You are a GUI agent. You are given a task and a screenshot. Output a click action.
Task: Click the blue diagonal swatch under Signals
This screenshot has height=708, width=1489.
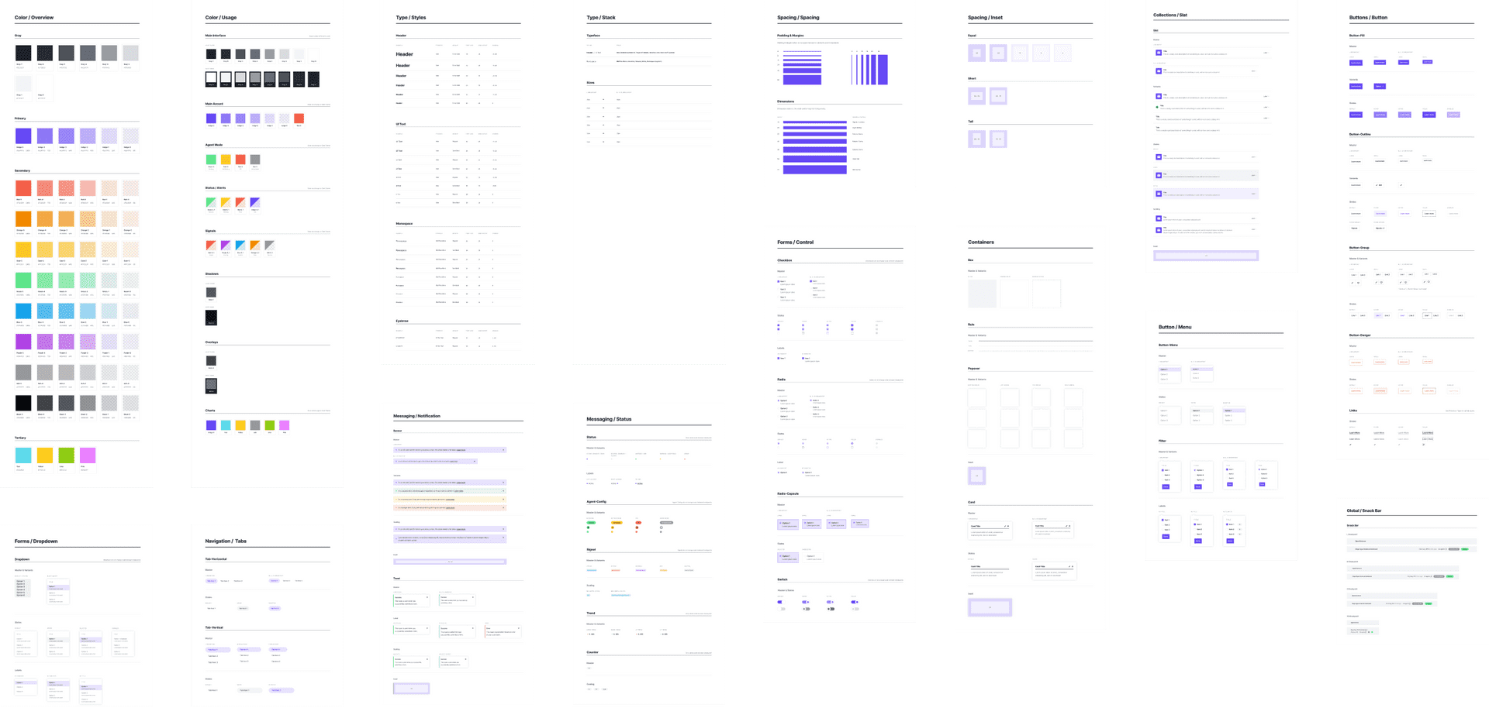[240, 246]
